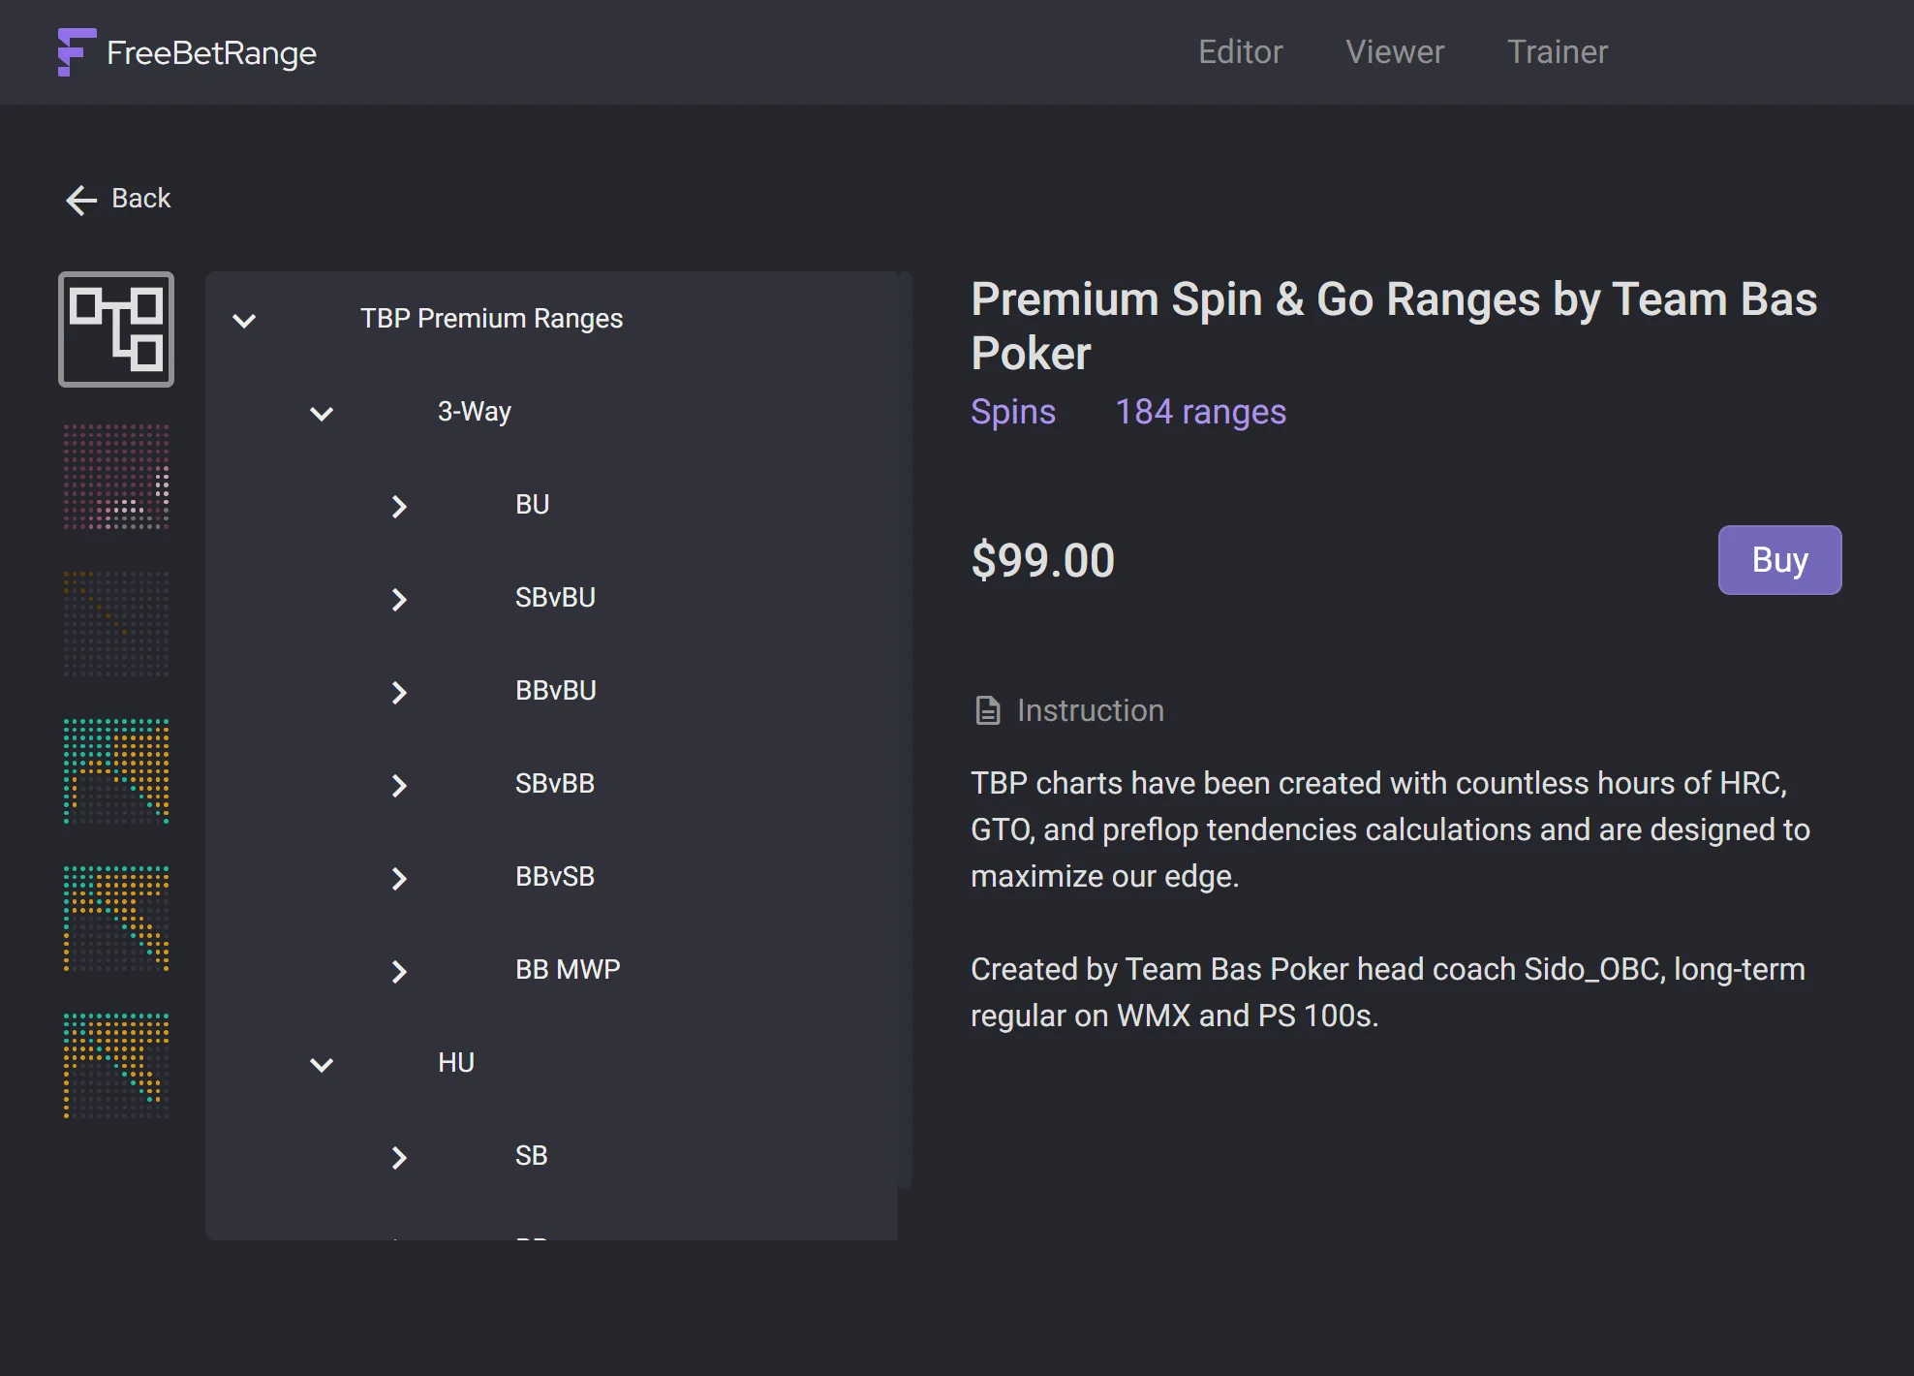Viewport: 1914px width, 1376px height.
Task: Click the Spins label
Action: (x=1013, y=412)
